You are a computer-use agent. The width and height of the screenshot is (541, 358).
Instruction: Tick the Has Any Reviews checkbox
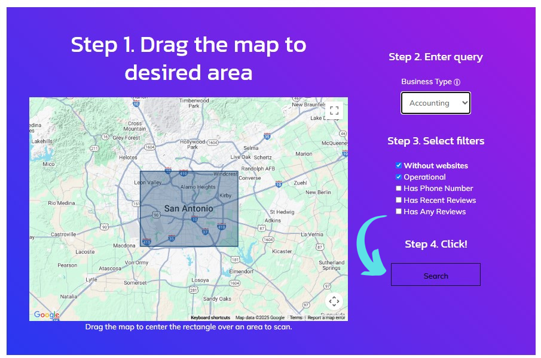(399, 211)
